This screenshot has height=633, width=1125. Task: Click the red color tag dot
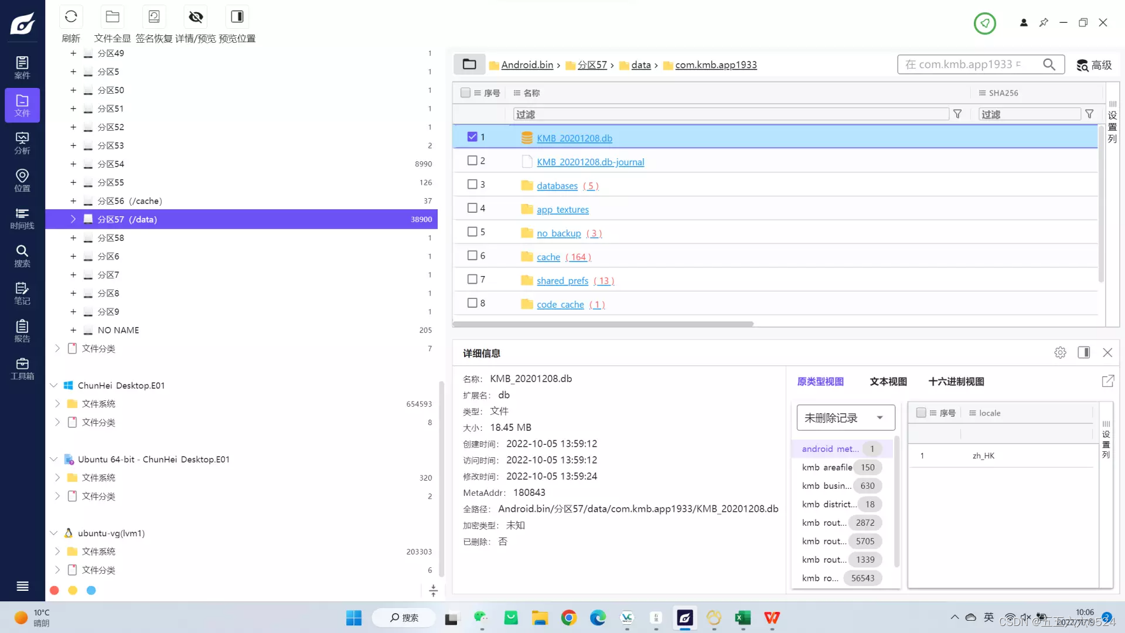[54, 590]
